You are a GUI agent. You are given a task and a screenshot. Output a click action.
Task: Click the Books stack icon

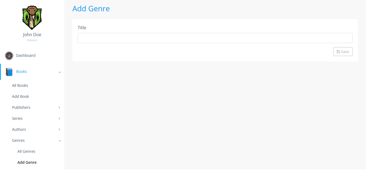click(x=9, y=72)
